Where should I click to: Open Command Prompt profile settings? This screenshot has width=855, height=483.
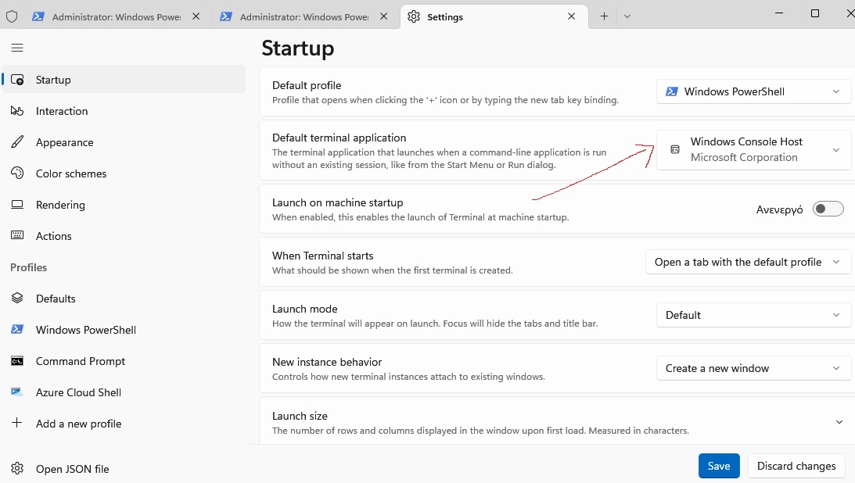(x=124, y=361)
